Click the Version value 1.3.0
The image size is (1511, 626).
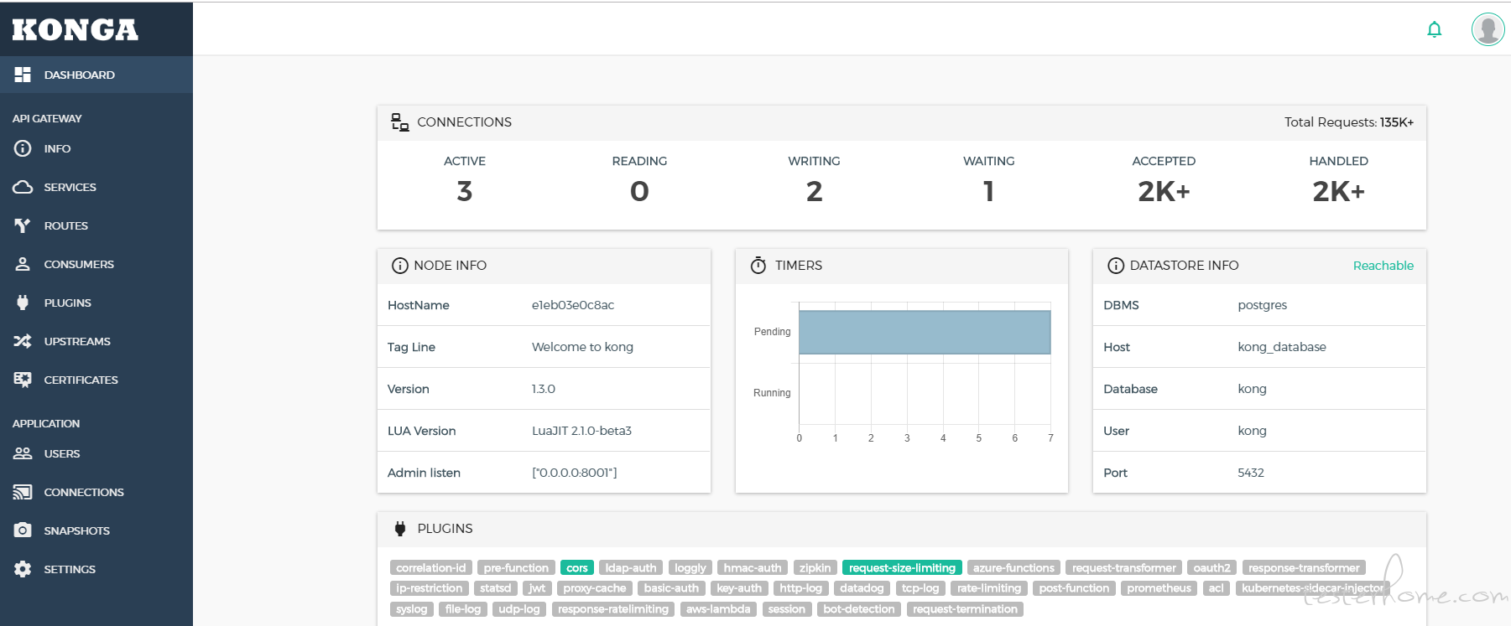tap(544, 389)
